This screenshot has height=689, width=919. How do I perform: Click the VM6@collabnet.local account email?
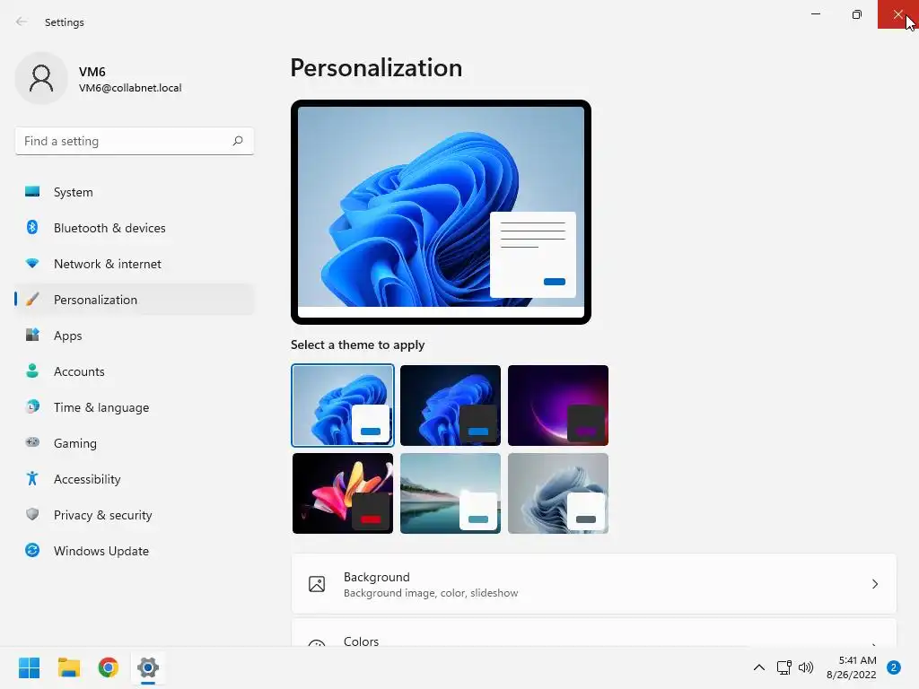click(130, 88)
